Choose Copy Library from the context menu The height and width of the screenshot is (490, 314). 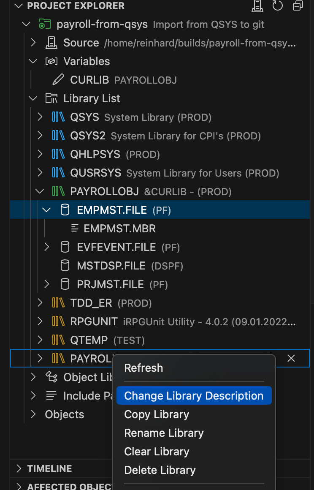coord(157,414)
